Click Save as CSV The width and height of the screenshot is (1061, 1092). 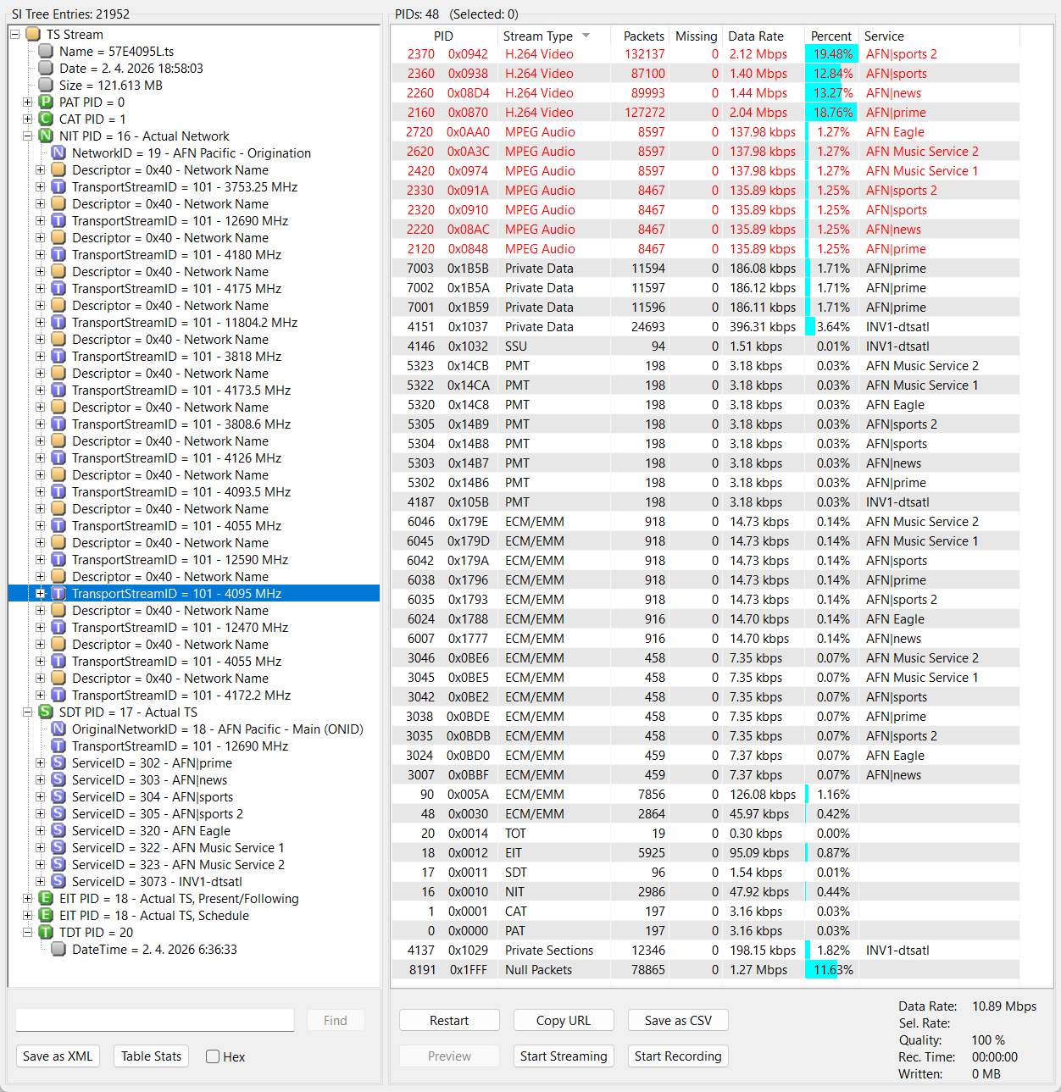pos(678,1021)
